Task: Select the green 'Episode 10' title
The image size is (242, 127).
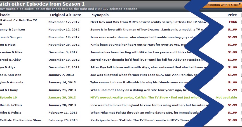Action: click(8, 98)
